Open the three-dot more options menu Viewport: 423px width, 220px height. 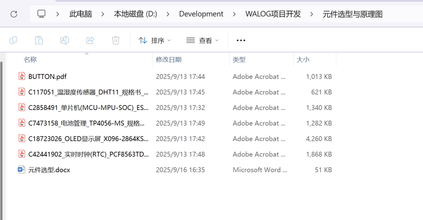(x=241, y=41)
